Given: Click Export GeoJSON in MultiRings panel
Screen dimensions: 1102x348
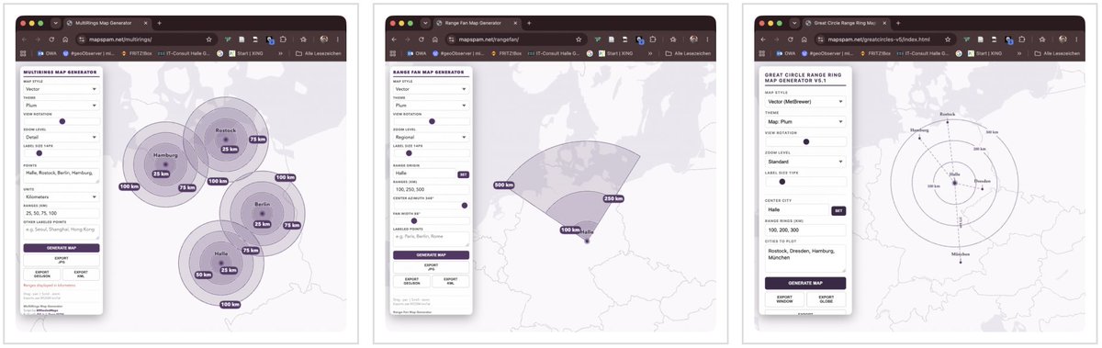Looking at the screenshot, I should click(x=41, y=274).
